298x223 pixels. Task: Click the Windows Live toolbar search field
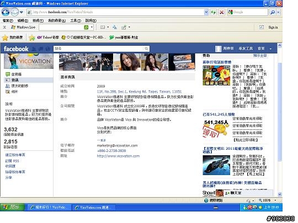coord(61,28)
